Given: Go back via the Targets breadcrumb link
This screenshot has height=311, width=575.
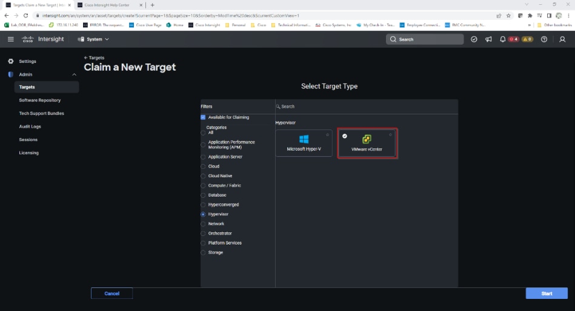Looking at the screenshot, I should tap(95, 57).
